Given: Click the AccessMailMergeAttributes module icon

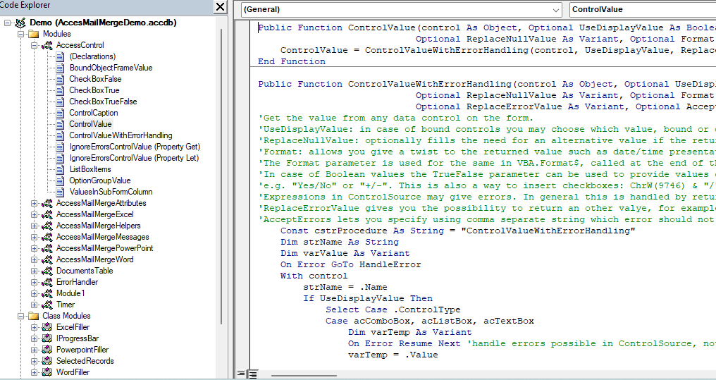Looking at the screenshot, I should pos(47,203).
